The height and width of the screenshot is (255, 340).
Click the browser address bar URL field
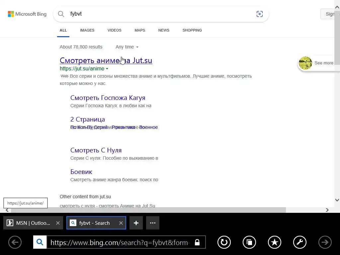120,242
